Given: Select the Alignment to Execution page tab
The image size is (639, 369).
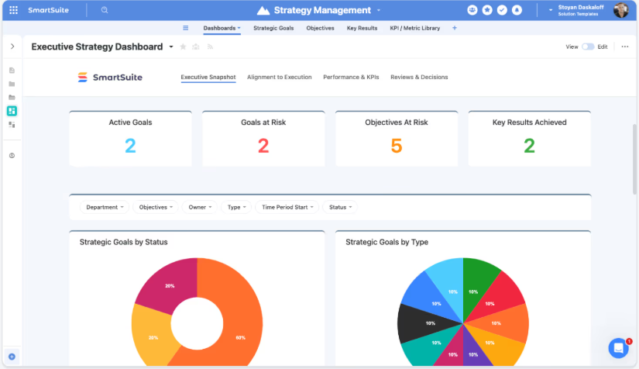Looking at the screenshot, I should point(279,77).
